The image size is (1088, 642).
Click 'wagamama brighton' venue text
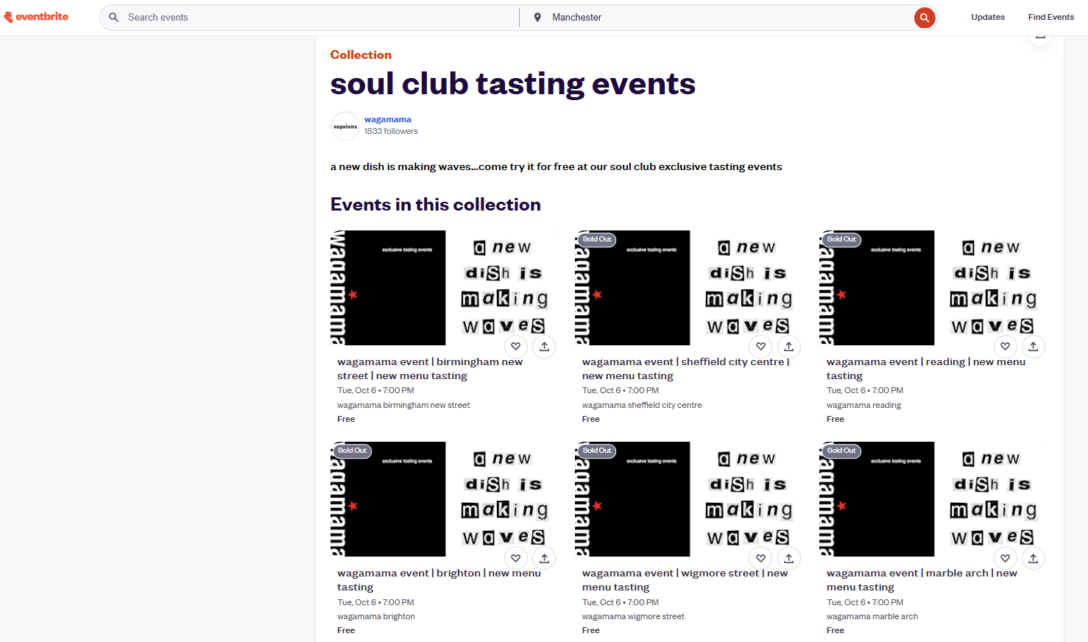click(x=376, y=616)
